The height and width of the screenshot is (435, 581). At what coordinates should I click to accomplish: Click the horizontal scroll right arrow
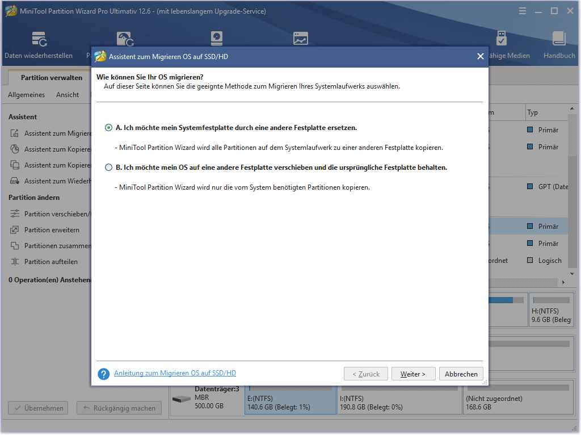click(x=563, y=282)
